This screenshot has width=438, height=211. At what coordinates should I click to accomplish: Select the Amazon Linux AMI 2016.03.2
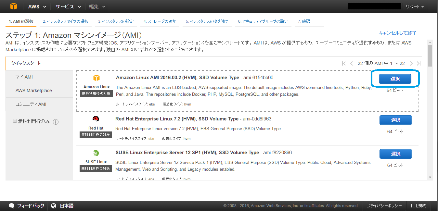pyautogui.click(x=395, y=79)
